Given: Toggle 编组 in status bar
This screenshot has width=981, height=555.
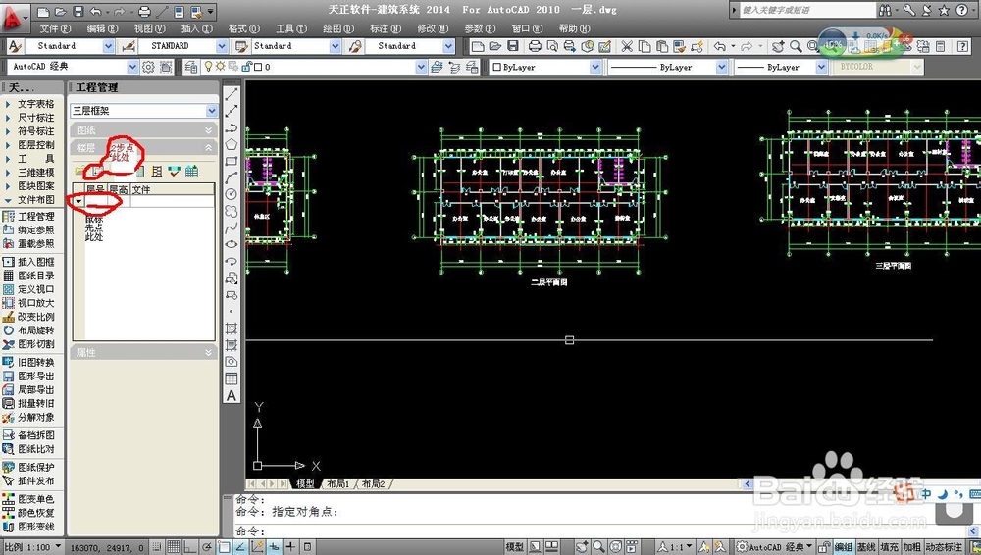Looking at the screenshot, I should pos(844,547).
